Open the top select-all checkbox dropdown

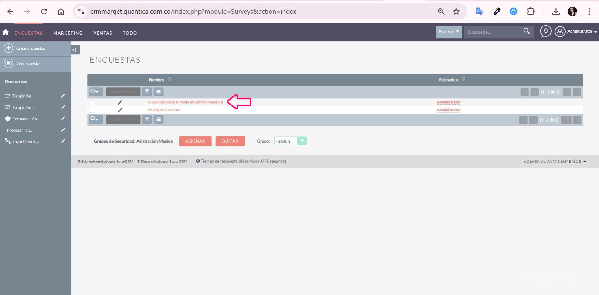tap(95, 91)
